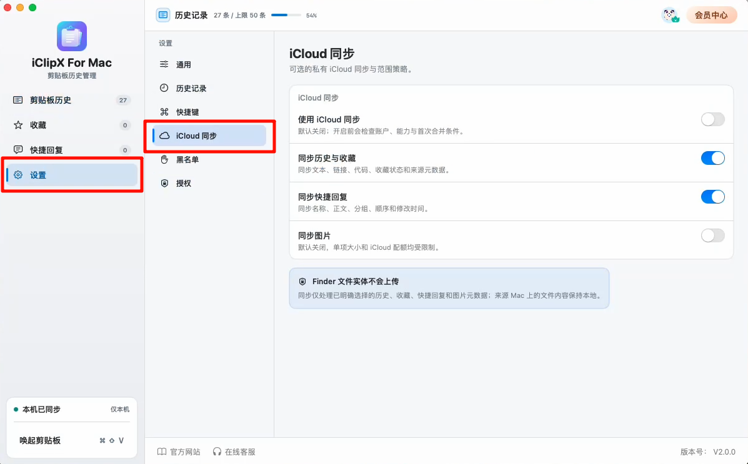Enable the 同步图片 switch
The height and width of the screenshot is (464, 748).
click(713, 235)
